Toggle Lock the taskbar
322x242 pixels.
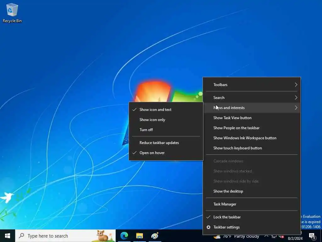click(x=252, y=217)
